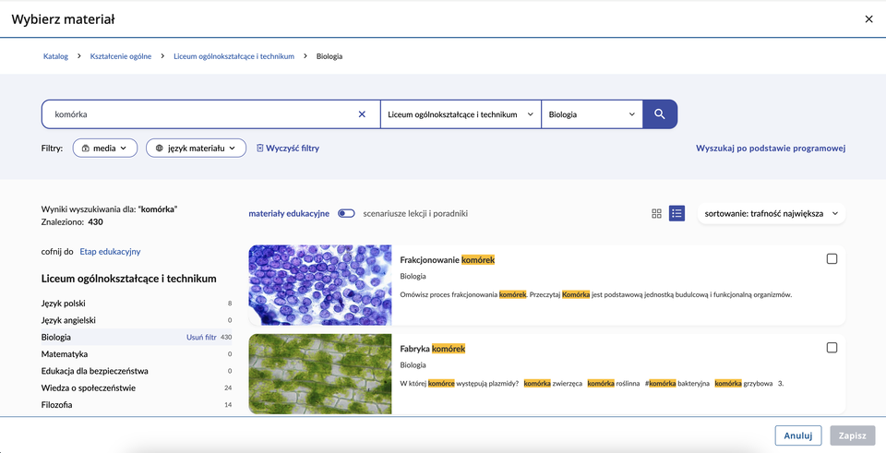
Task: Toggle between materiały edukacyjne and scenariusze lekcji
Action: point(346,213)
